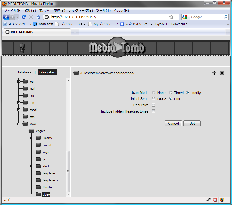Select the Inotify scan mode
Image resolution: width=232 pixels, height=205 pixels.
[188, 92]
